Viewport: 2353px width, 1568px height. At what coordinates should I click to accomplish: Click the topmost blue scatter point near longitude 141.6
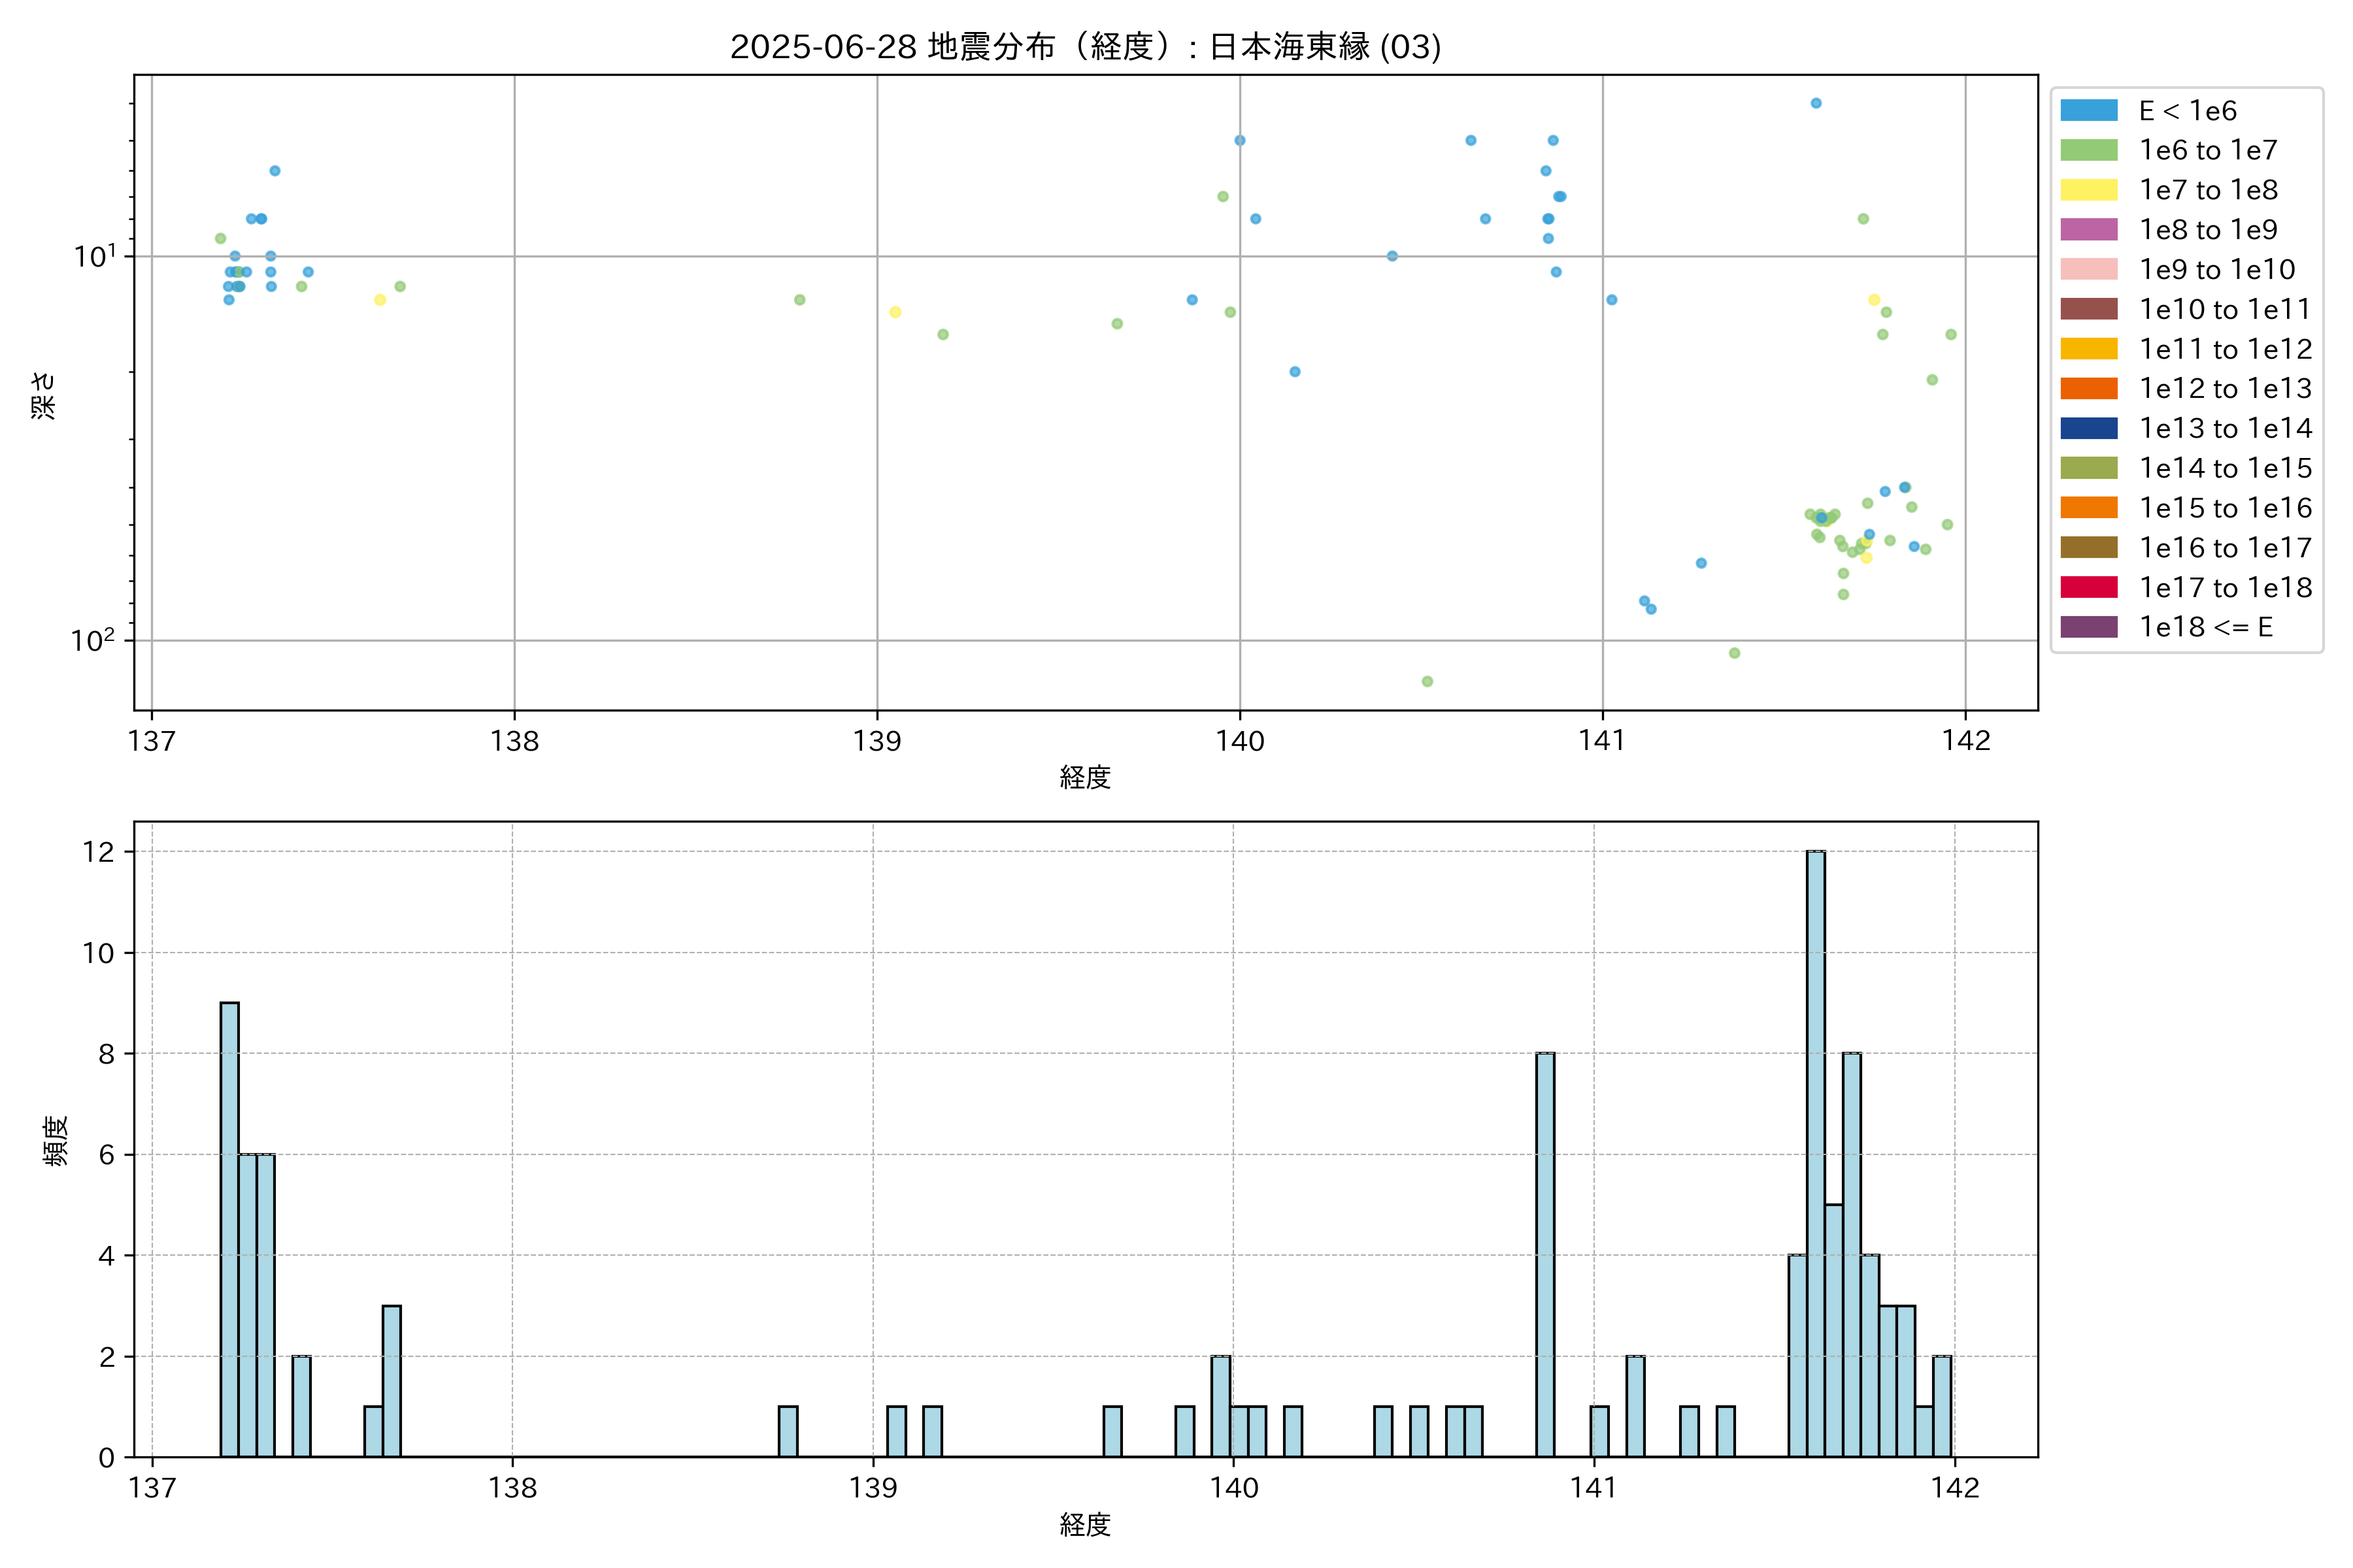point(1816,103)
